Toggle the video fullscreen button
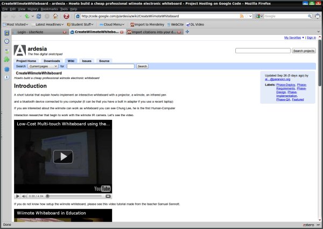Image resolution: width=323 pixels, height=229 pixels. pos(109,196)
